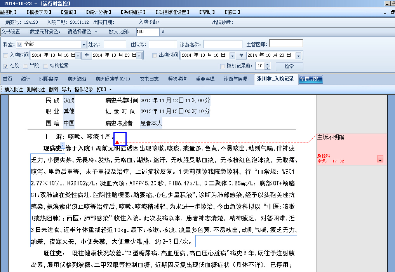Enable the 随机记录数 checkbox
The image size is (395, 272).
click(x=223, y=66)
